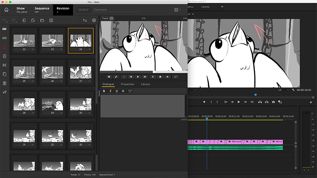Toggle bold formatting in Dialogue editor
317x178 pixels.
pos(104,91)
